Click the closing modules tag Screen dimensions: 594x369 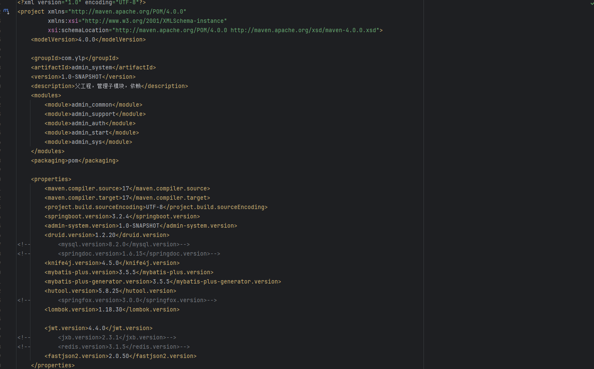point(48,151)
